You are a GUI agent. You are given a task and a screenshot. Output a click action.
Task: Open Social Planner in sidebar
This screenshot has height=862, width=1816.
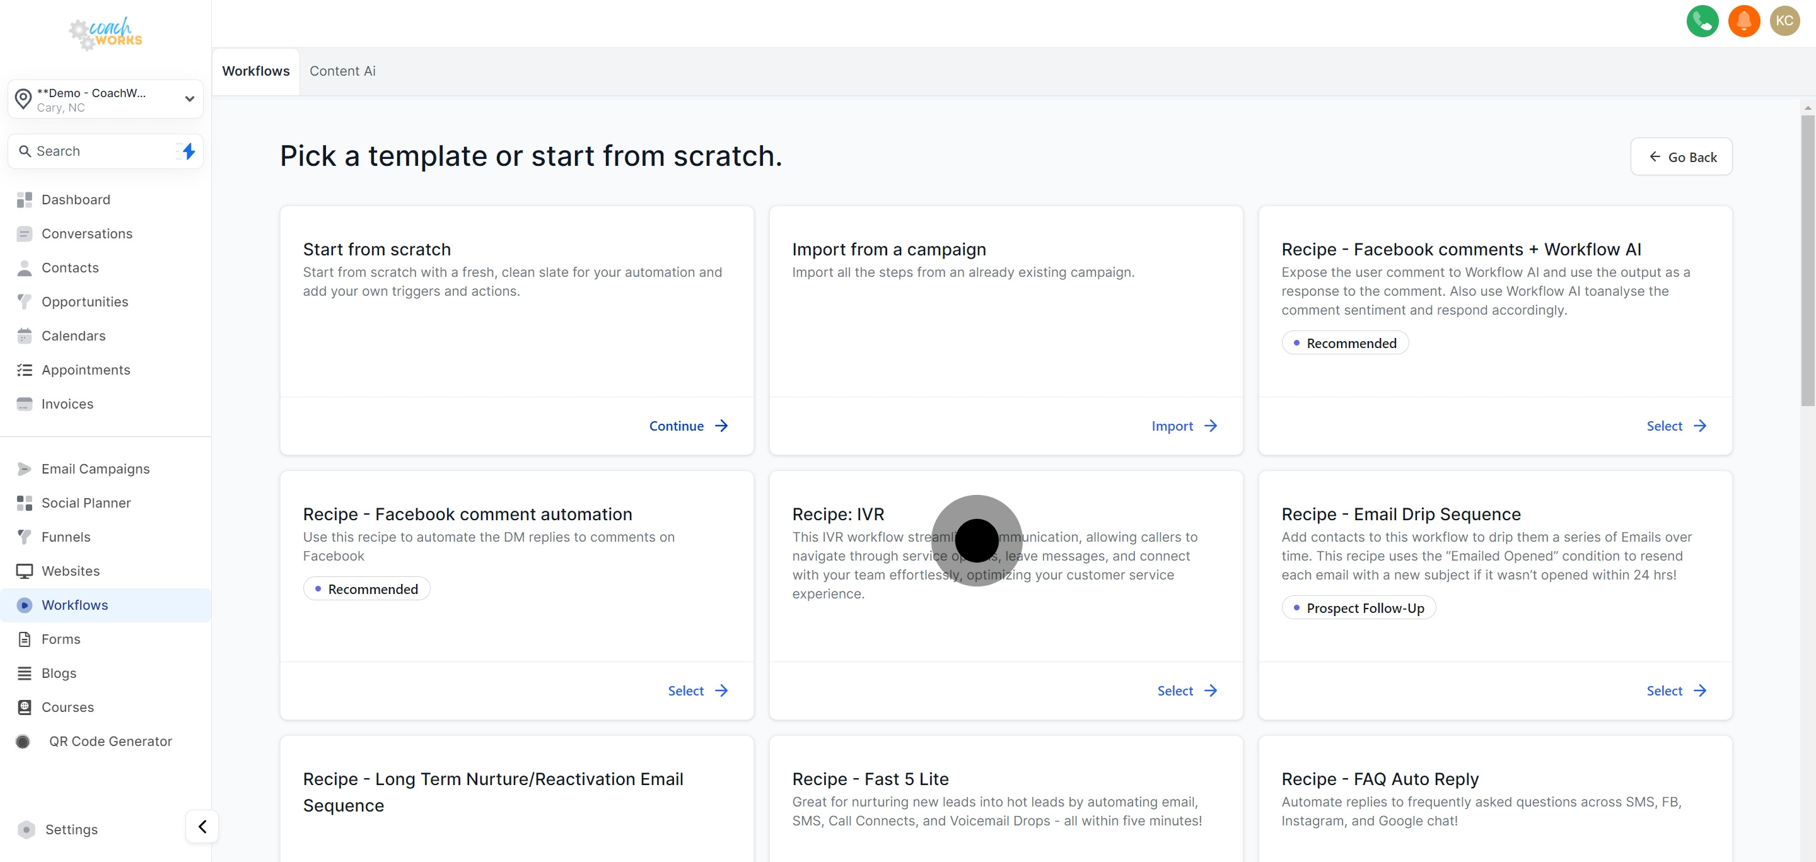86,503
